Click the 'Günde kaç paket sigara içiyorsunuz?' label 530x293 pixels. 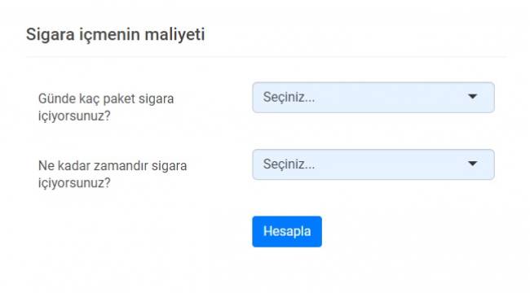click(x=106, y=107)
